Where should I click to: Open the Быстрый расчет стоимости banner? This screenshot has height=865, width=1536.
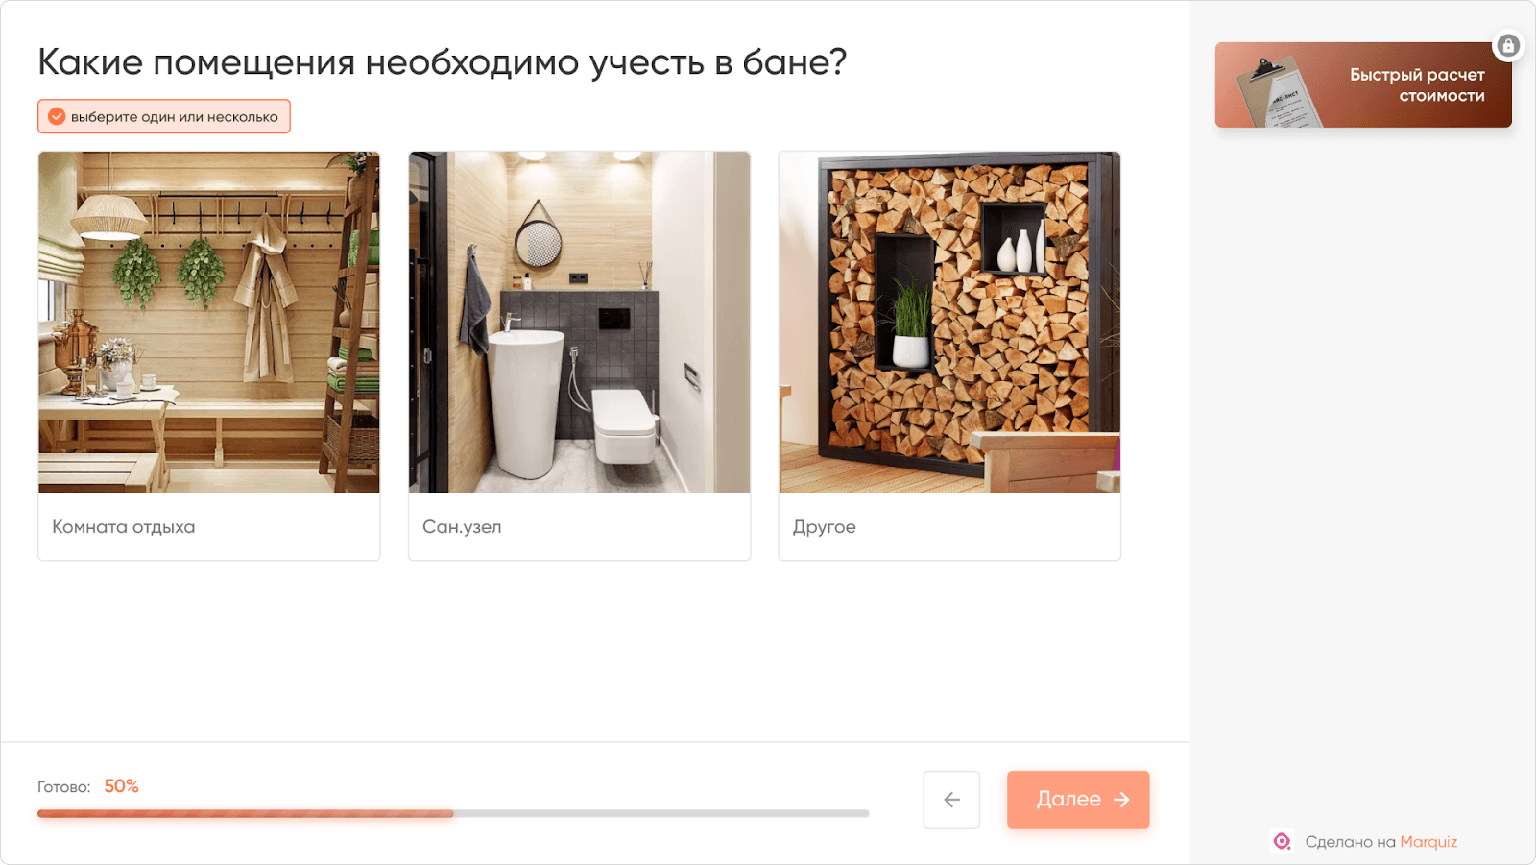pyautogui.click(x=1363, y=84)
